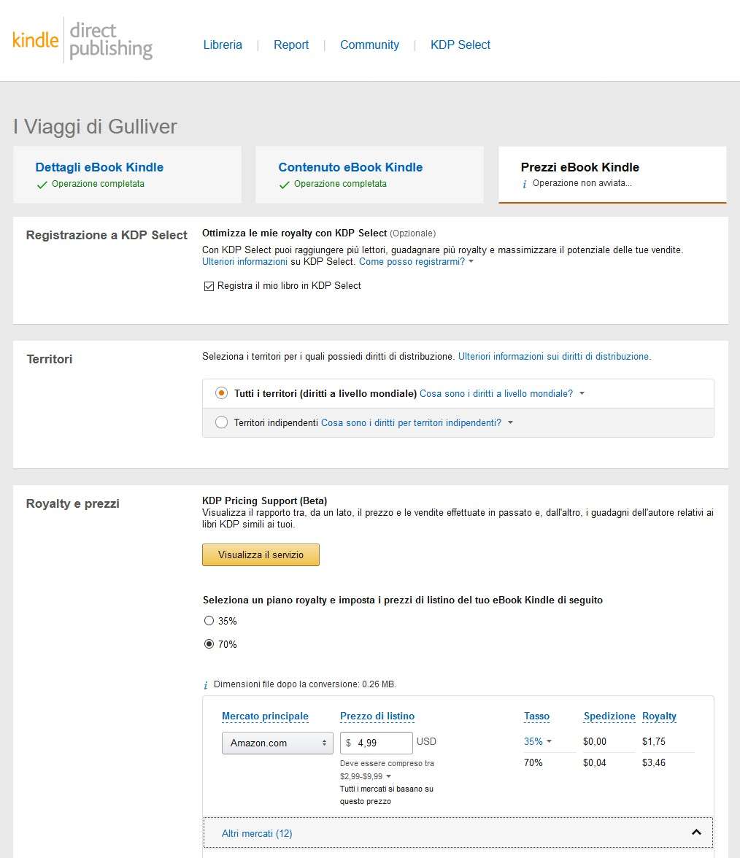Click the green checkmark under 'Contenuto eBook Kindle'
740x858 pixels.
click(x=285, y=185)
